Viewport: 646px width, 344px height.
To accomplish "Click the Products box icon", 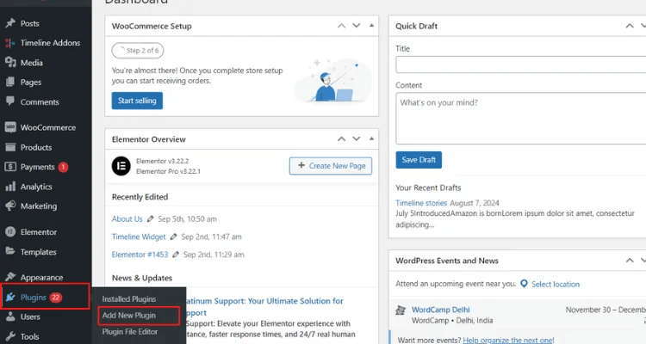I will click(x=10, y=147).
